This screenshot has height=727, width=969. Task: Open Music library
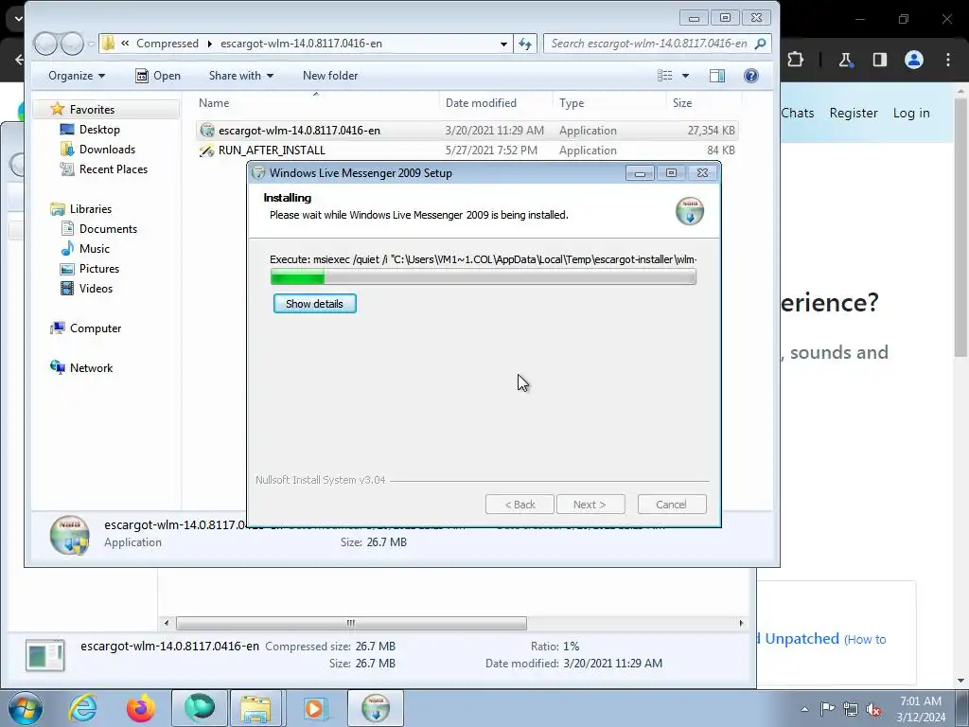pyautogui.click(x=94, y=249)
